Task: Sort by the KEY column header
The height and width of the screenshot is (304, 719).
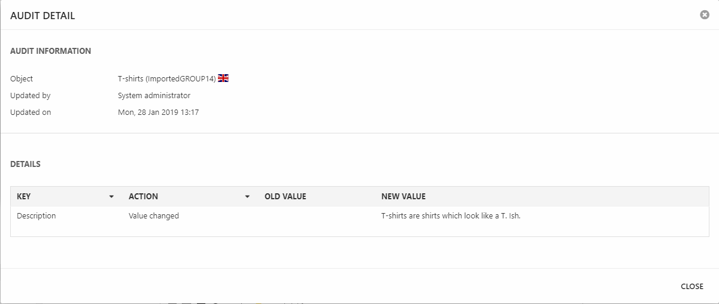Action: click(24, 196)
